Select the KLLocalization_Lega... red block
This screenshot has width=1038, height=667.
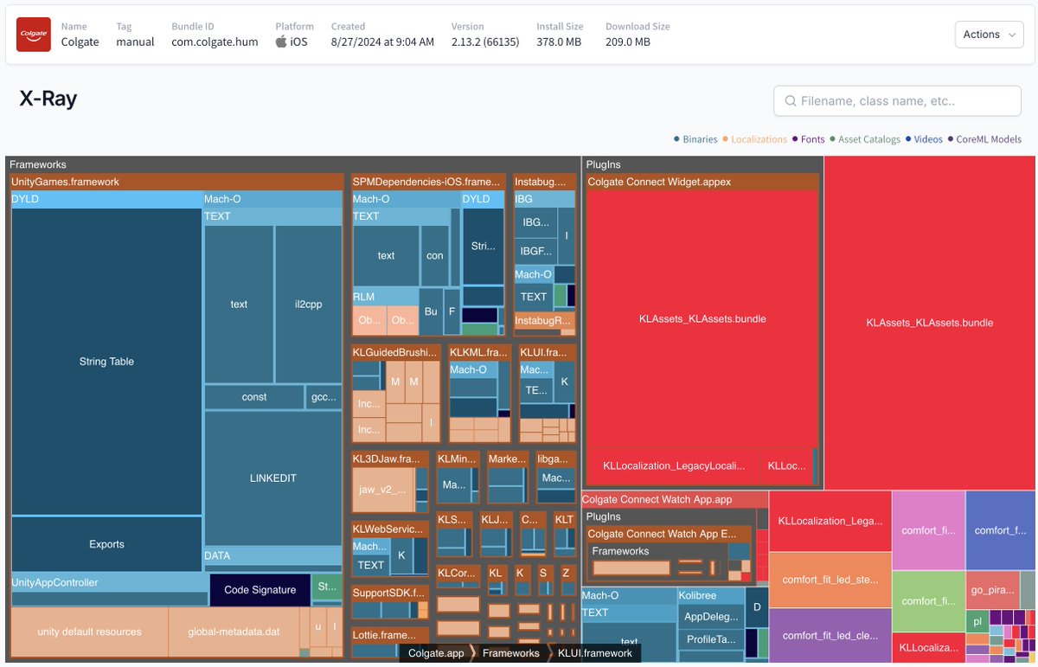coord(830,521)
